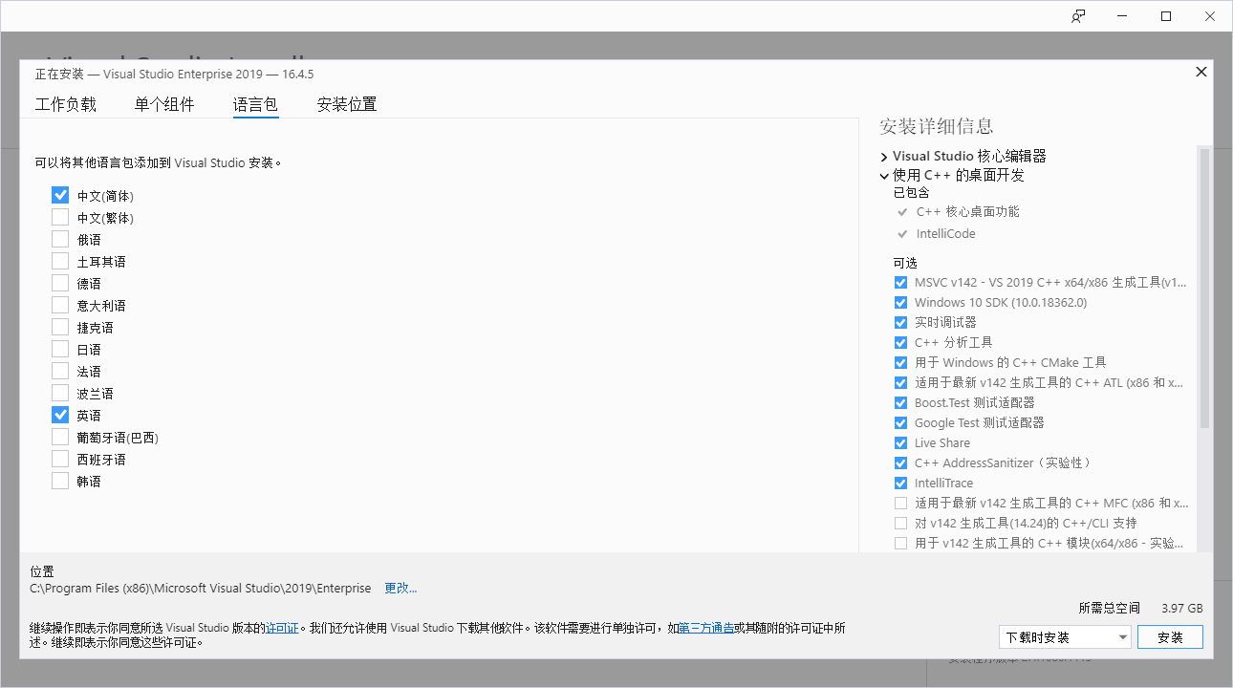Uncheck Boost.Test 测试适配器
Image resolution: width=1233 pixels, height=688 pixels.
[x=900, y=403]
